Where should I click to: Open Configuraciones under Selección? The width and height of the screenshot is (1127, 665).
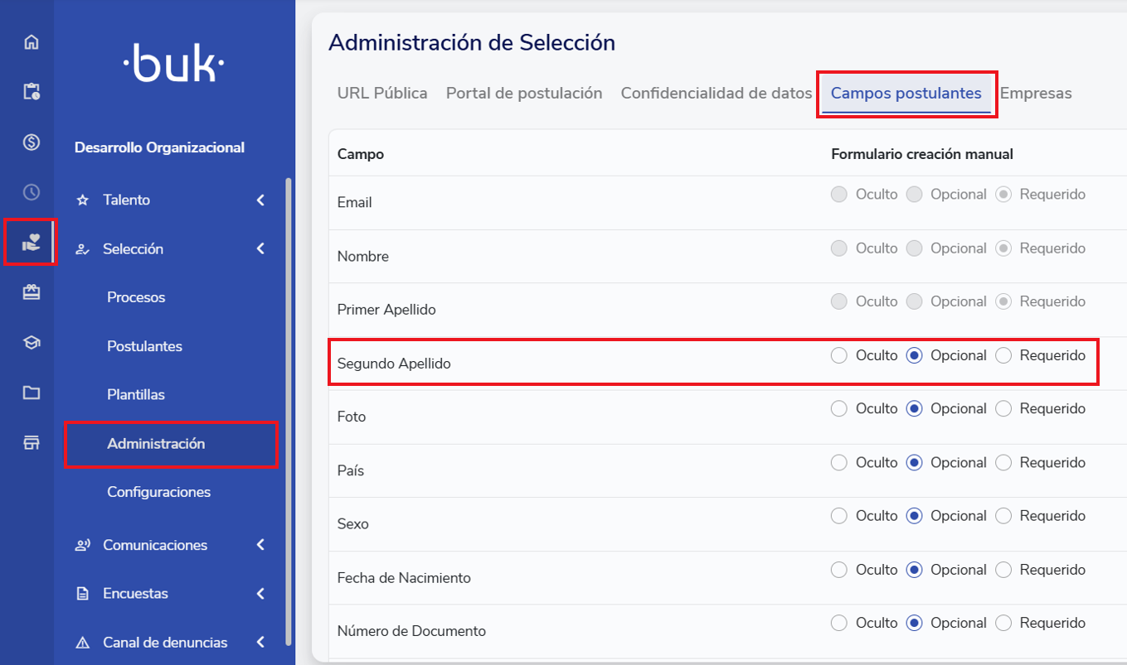[x=158, y=492]
